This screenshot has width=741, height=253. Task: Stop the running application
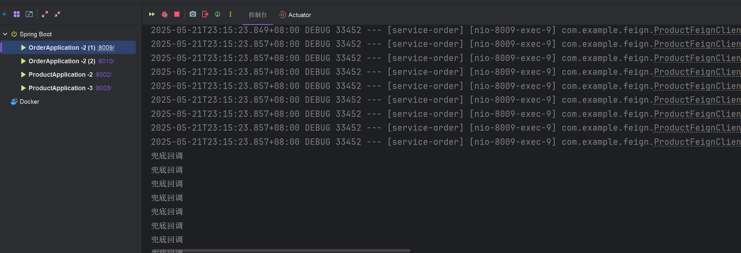tap(177, 14)
